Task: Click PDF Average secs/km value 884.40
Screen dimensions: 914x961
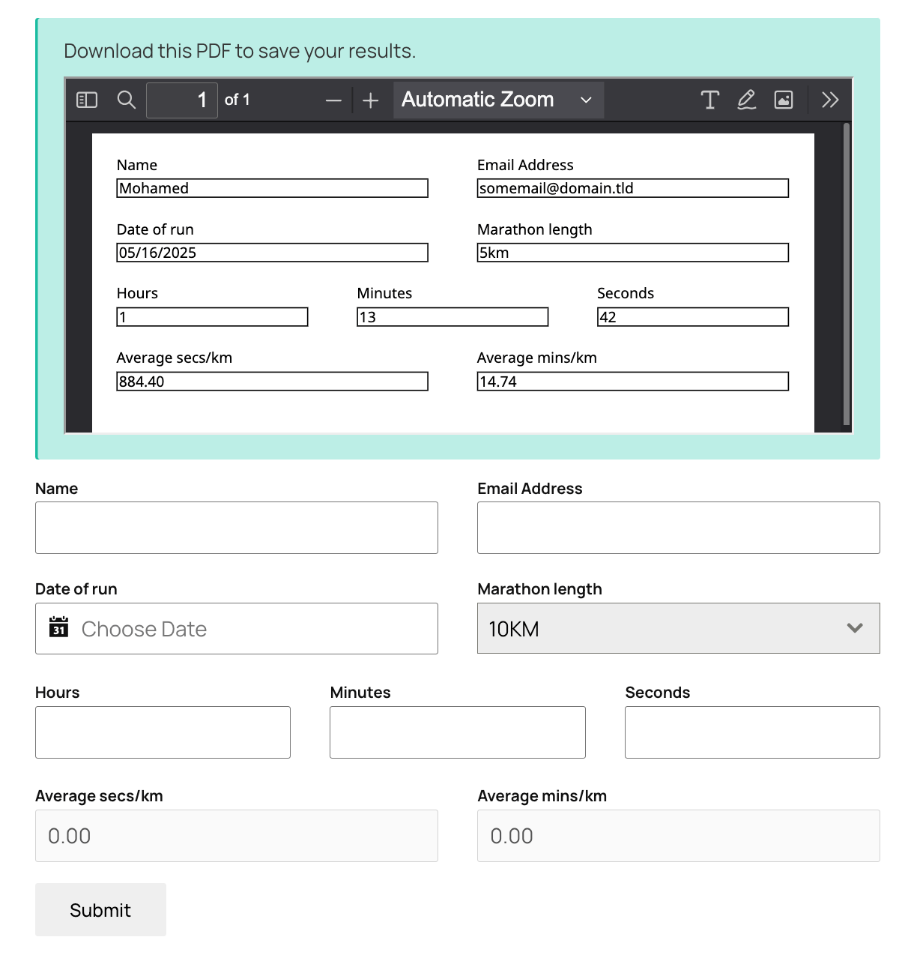Action: pyautogui.click(x=273, y=382)
